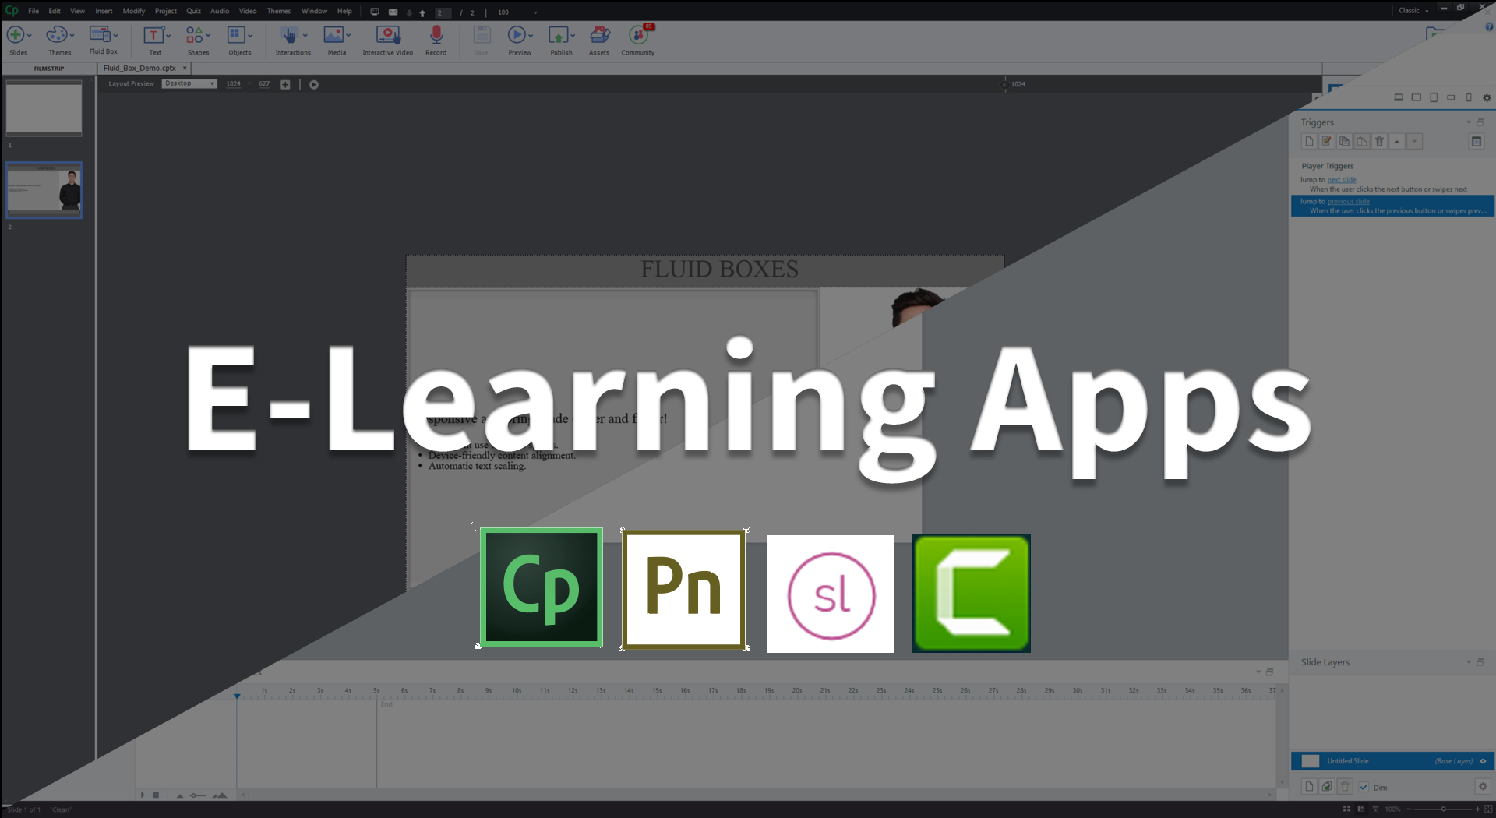Collapse the Slide Layers panel arrow
The image size is (1496, 818).
1469,662
